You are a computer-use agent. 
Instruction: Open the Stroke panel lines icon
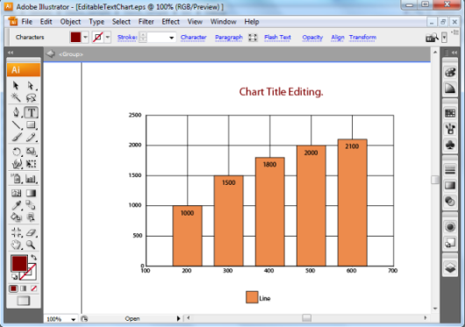click(450, 170)
